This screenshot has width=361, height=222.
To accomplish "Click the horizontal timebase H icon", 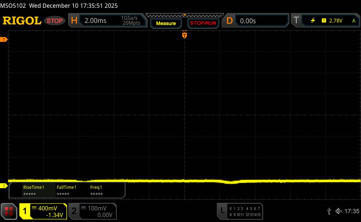I will (x=74, y=21).
